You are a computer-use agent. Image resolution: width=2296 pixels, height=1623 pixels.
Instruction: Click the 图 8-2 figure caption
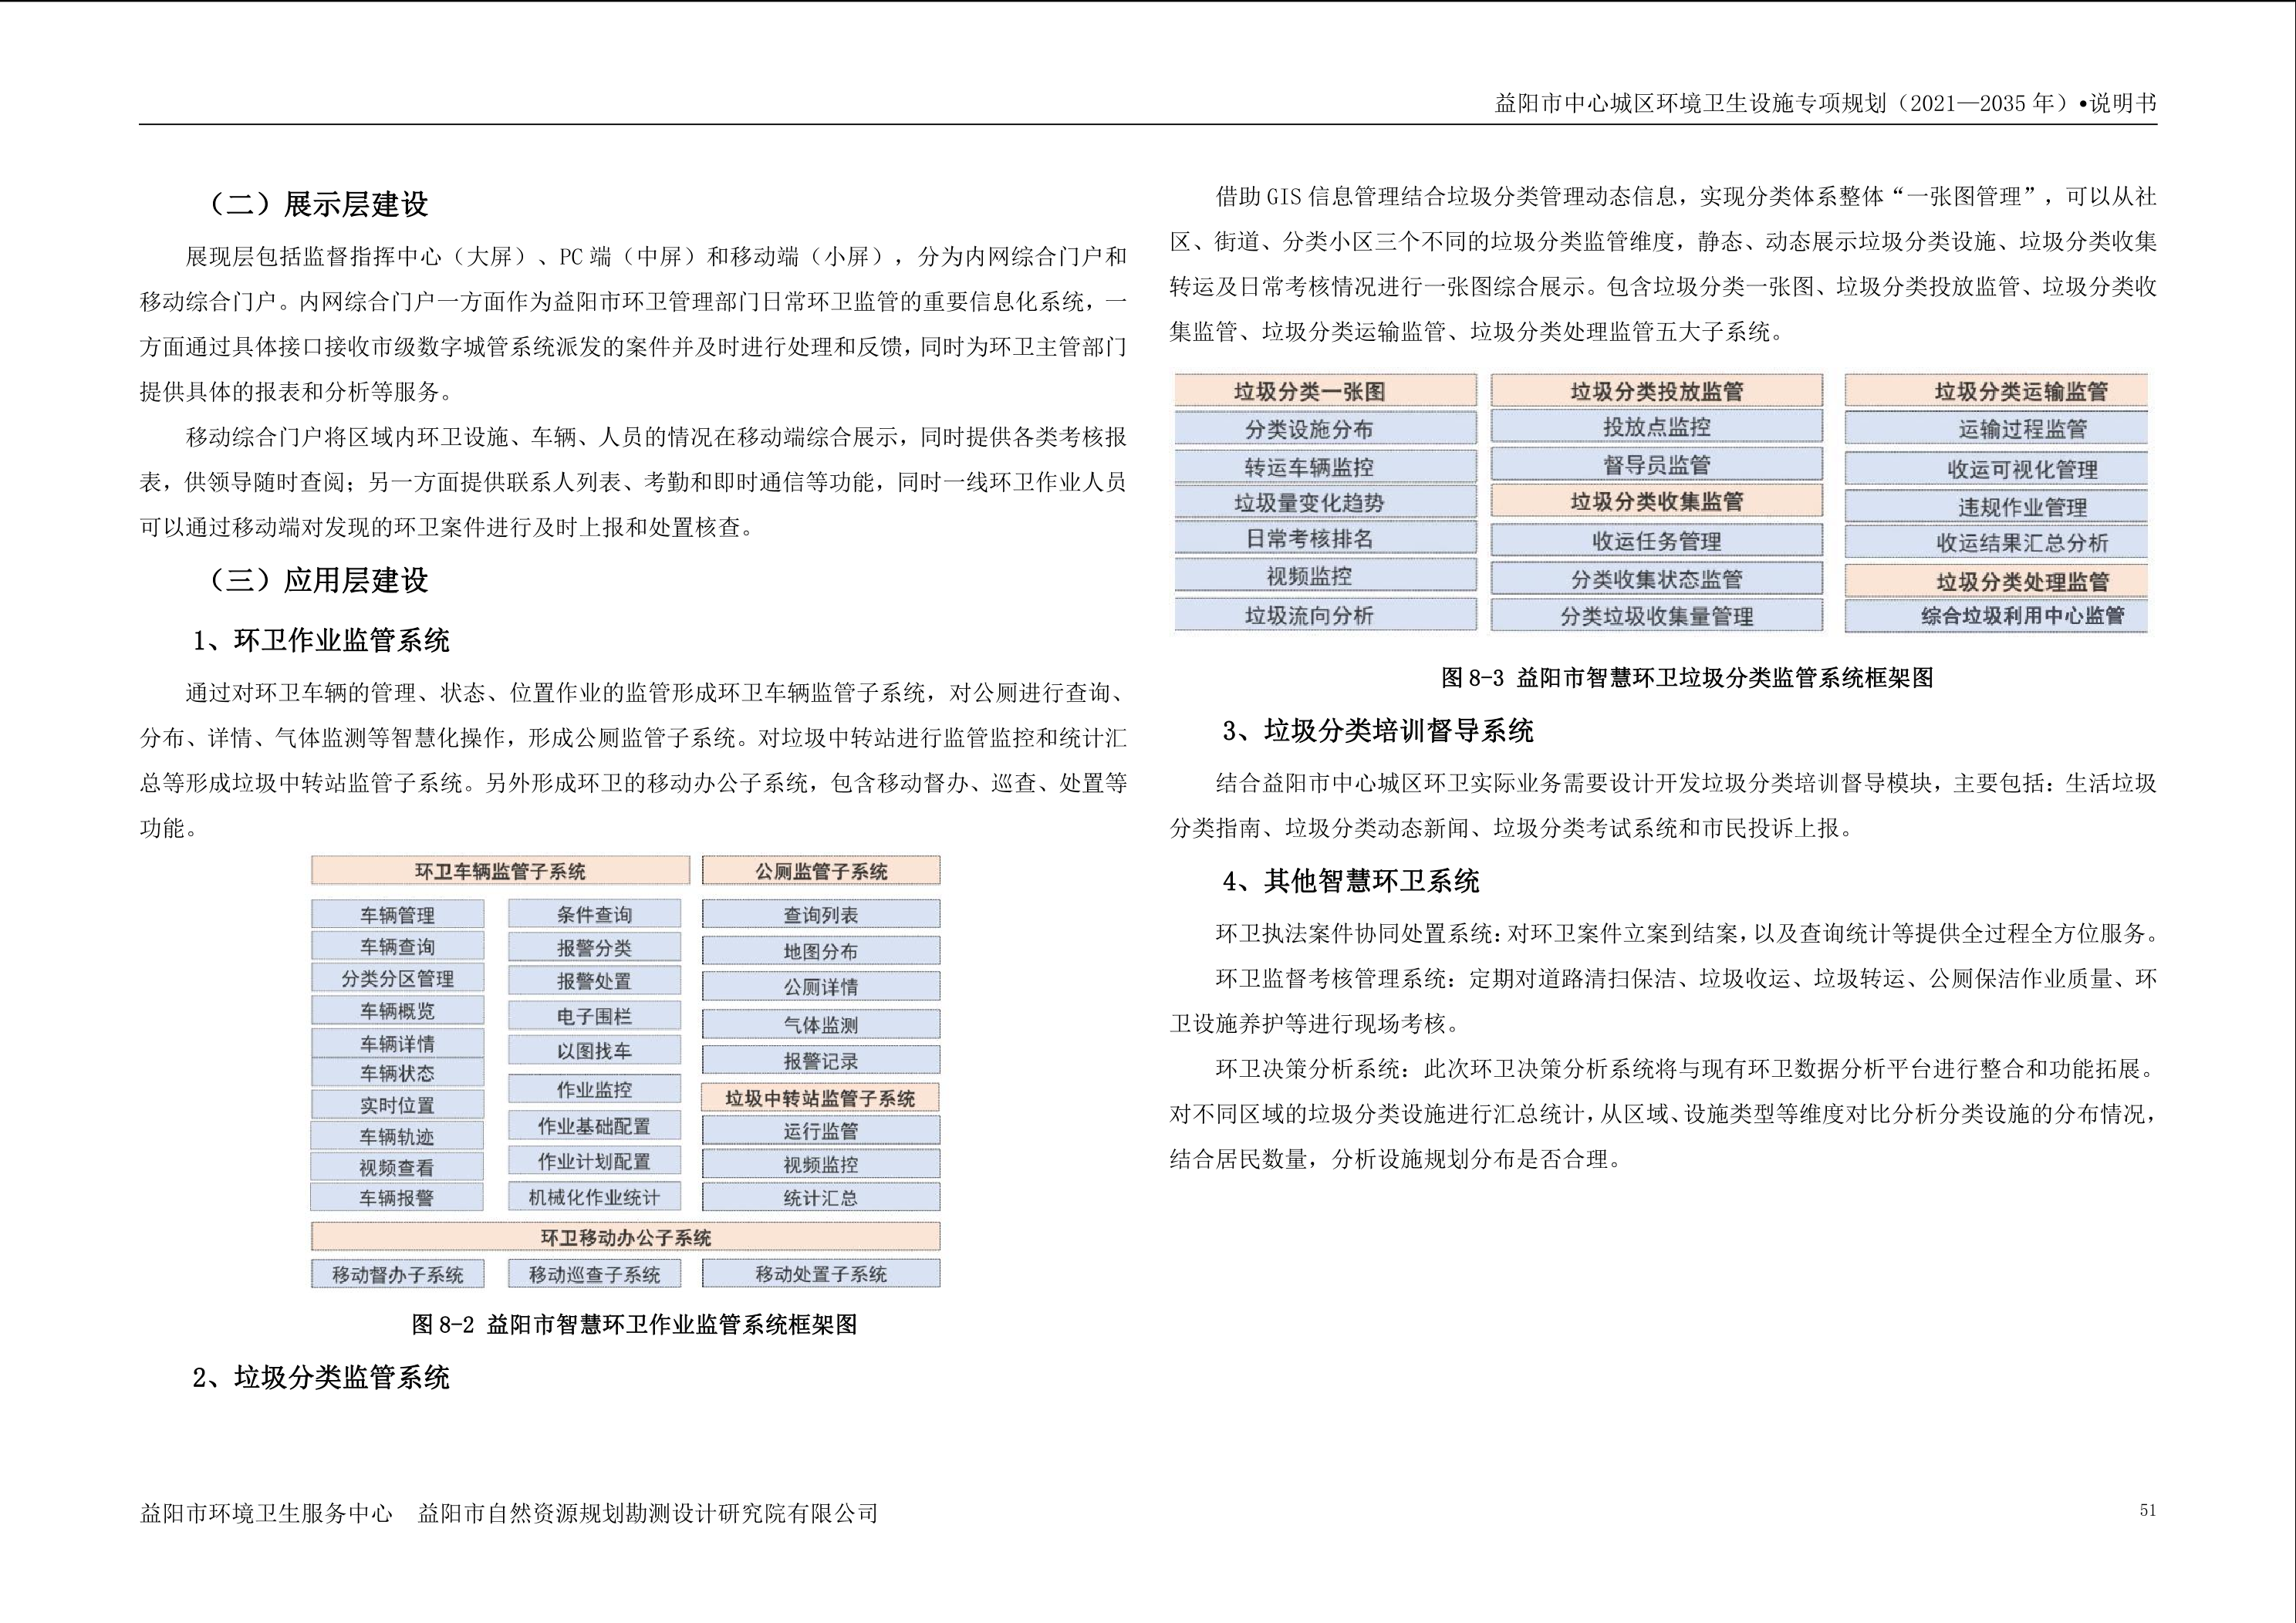(634, 1325)
